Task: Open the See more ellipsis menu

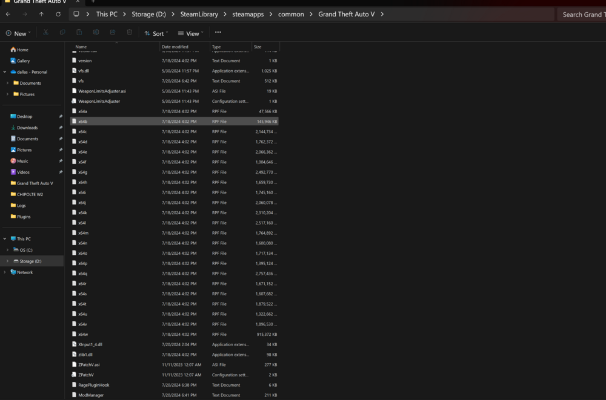Action: 218,33
